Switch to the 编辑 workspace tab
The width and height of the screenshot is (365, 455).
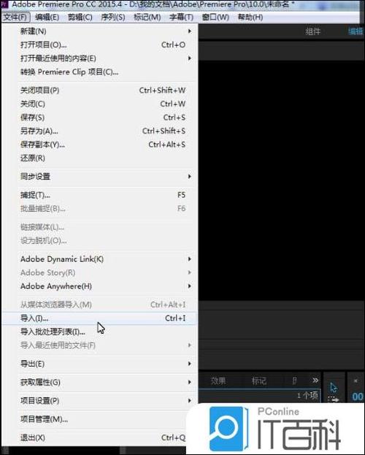[356, 31]
